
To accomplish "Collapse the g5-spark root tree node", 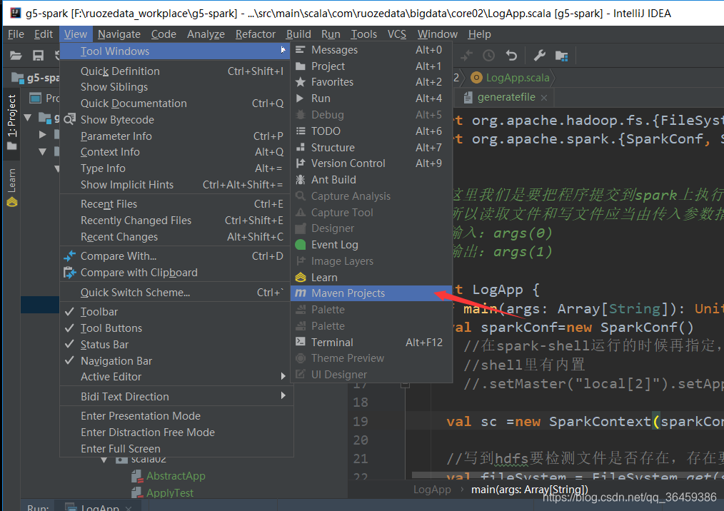I will pos(28,118).
